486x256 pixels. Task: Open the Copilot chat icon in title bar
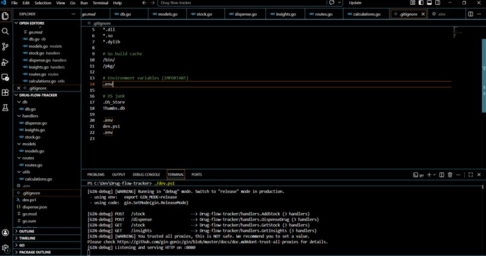click(332, 3)
